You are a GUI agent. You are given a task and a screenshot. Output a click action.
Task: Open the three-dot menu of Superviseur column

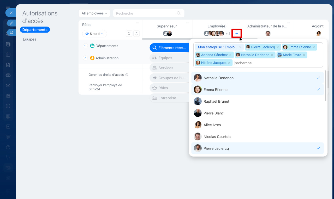click(x=188, y=23)
